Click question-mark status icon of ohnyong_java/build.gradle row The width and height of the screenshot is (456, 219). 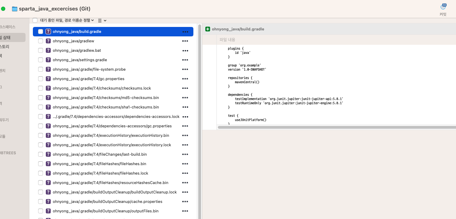click(x=48, y=31)
